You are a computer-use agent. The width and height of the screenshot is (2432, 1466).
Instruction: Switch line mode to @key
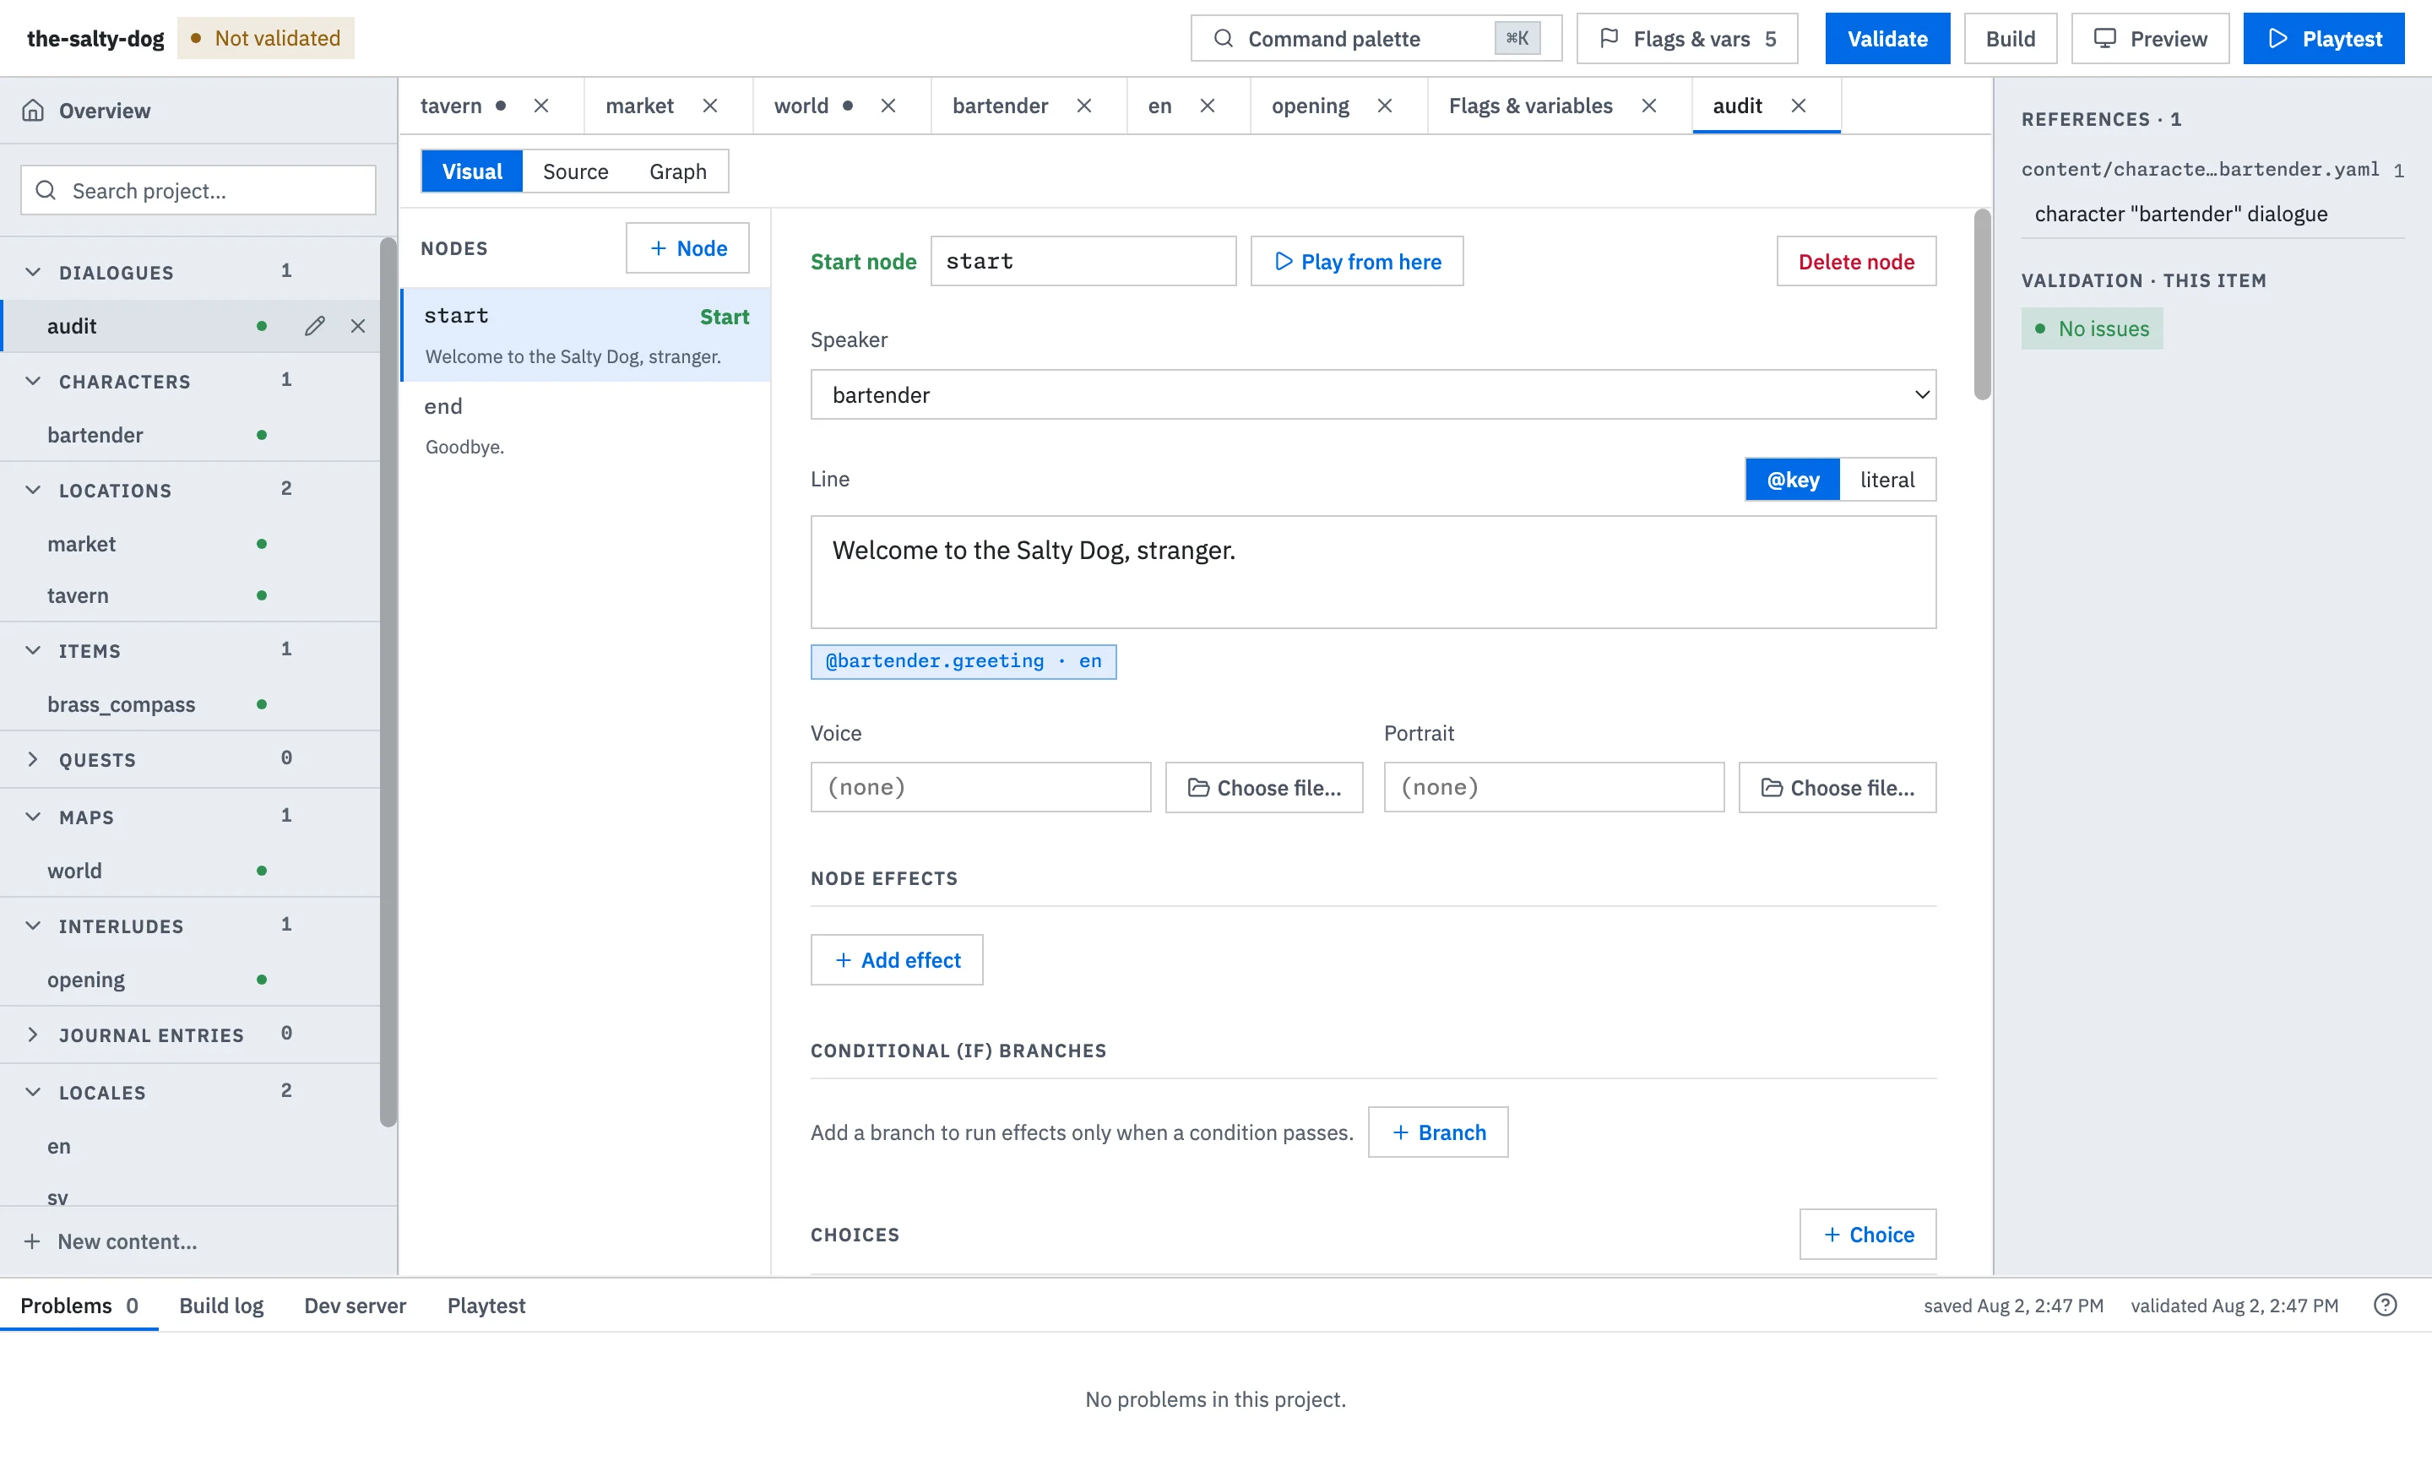tap(1793, 480)
